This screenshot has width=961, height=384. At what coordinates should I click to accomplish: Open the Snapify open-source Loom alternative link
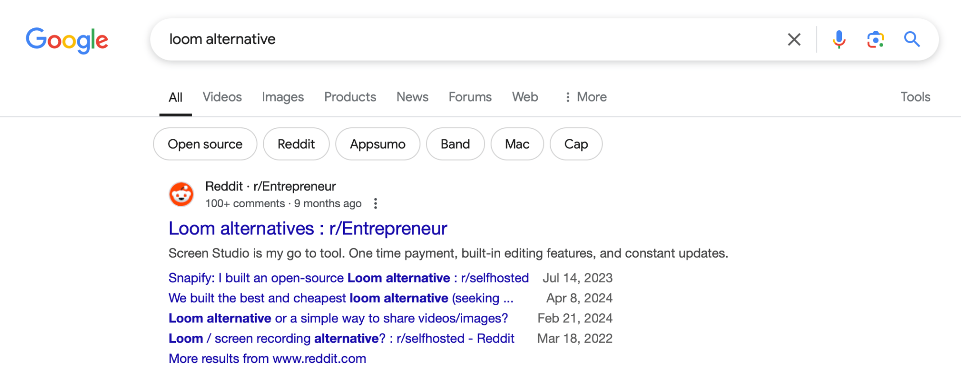[x=348, y=278]
